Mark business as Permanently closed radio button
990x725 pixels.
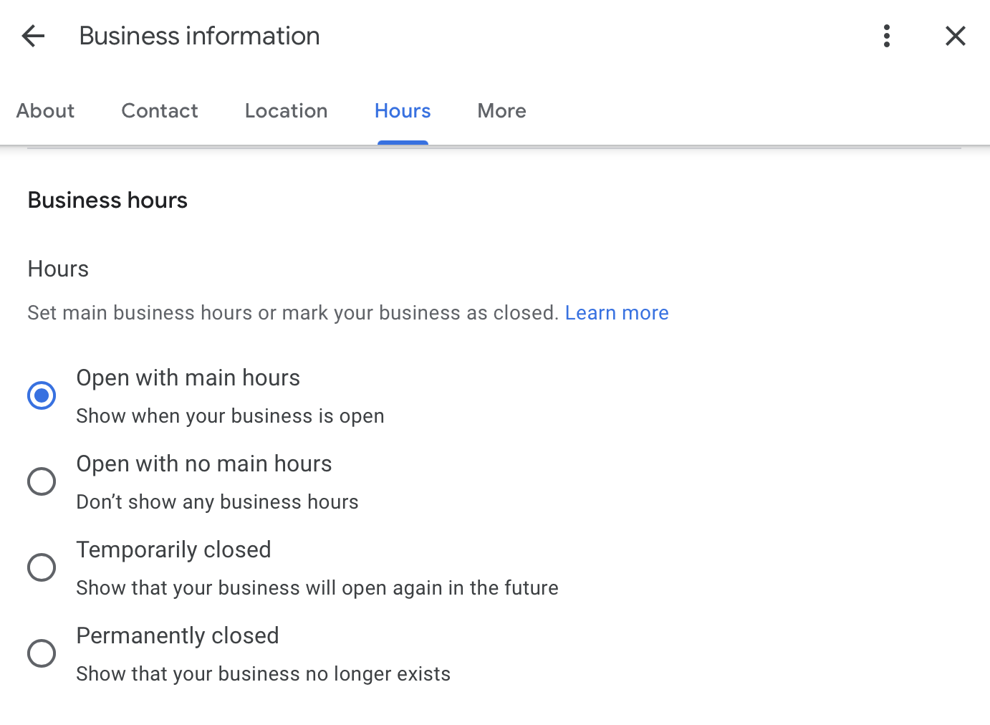42,653
